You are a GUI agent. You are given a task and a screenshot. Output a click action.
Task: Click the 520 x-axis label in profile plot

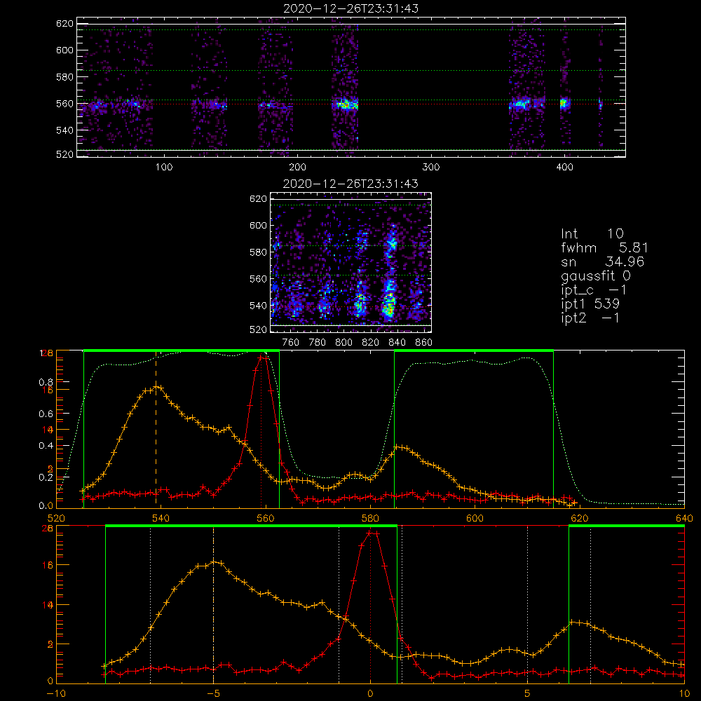coord(56,518)
